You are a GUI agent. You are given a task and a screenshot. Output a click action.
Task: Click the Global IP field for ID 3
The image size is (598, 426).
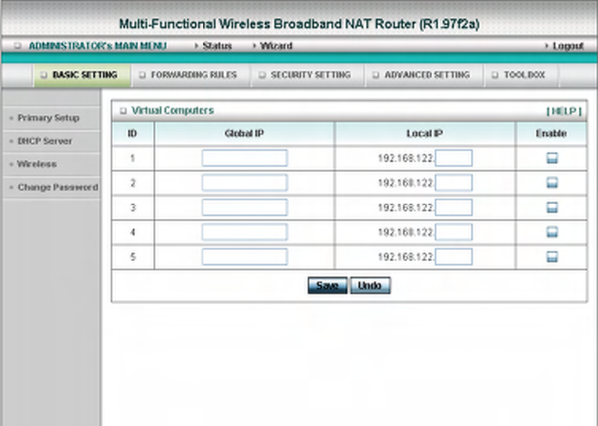[x=244, y=208]
